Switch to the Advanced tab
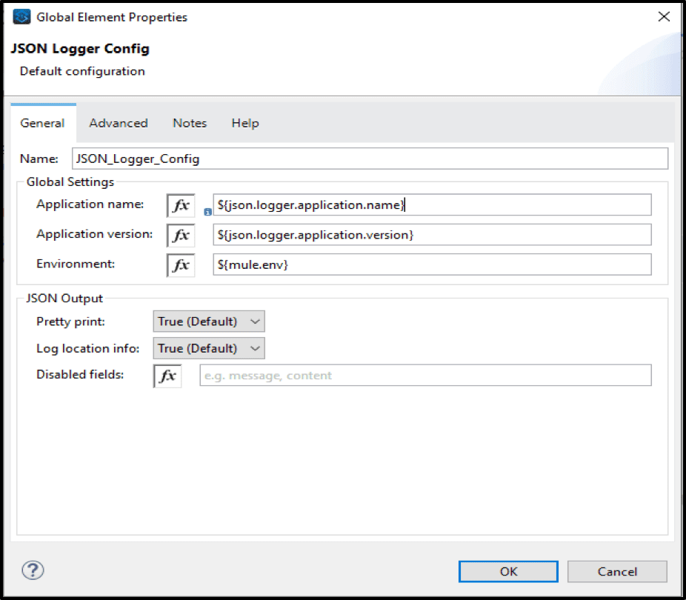This screenshot has height=600, width=686. pyautogui.click(x=119, y=123)
